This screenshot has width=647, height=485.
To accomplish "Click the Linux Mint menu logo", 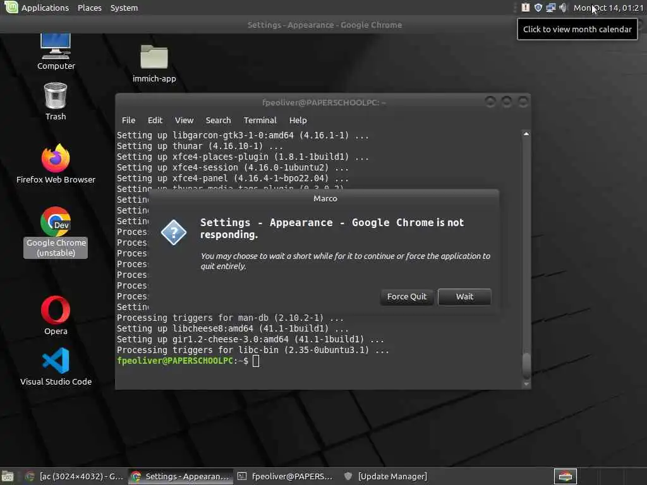I will coord(11,8).
